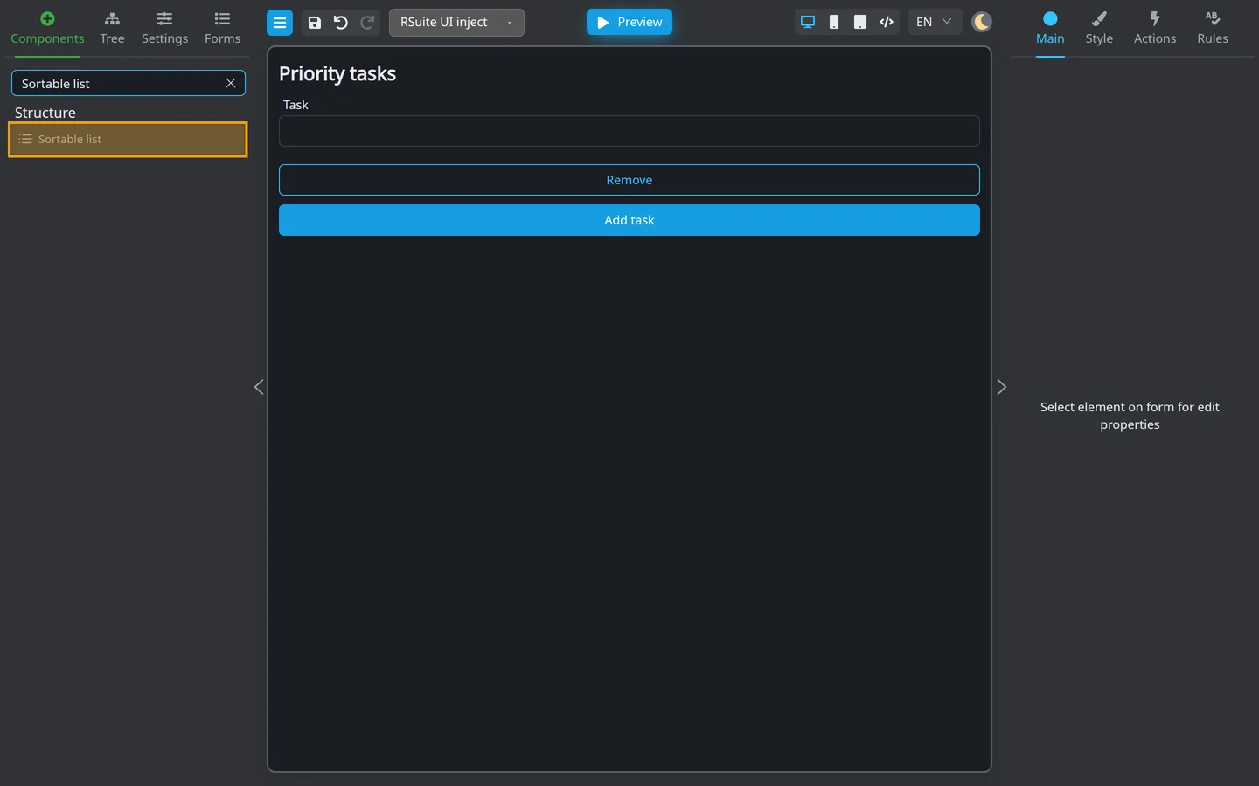
Task: Switch to the Components tab
Action: click(x=47, y=29)
